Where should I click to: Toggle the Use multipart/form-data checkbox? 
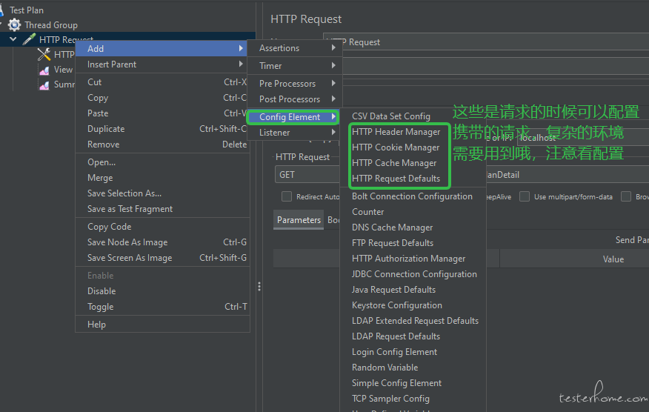pos(525,197)
